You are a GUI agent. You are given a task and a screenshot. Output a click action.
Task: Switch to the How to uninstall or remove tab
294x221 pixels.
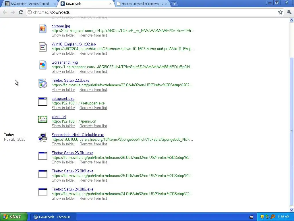(x=142, y=4)
